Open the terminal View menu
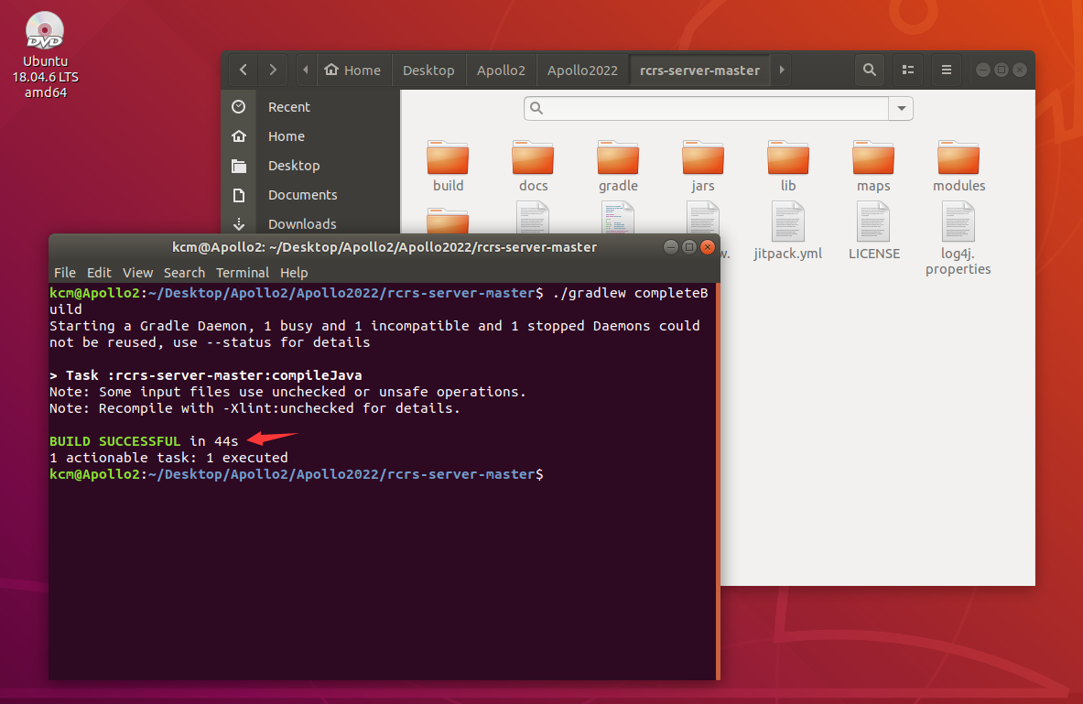Screen dimensions: 1083x704 (x=137, y=273)
